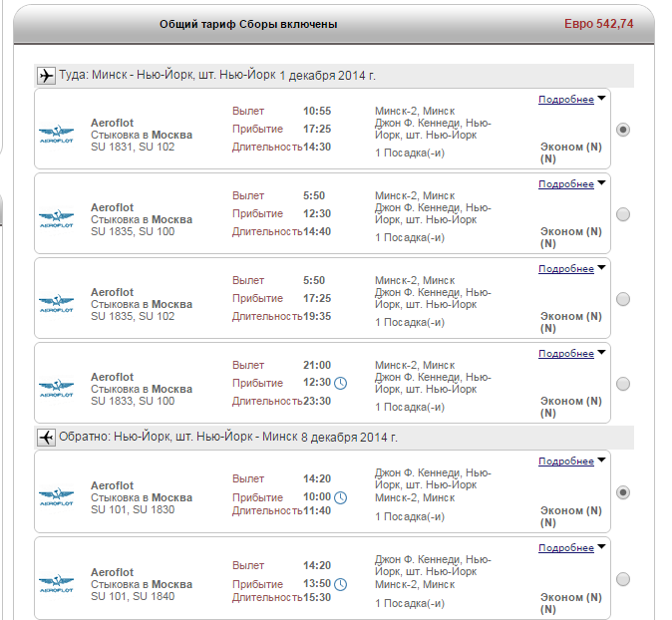Open Подробнее link for flight SU 1833, SU 100
Image resolution: width=672 pixels, height=620 pixels.
[x=566, y=354]
